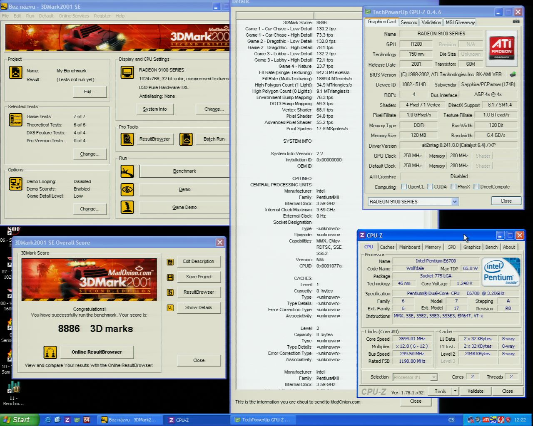
Task: Open the Edit menu in 3DMark2001
Action: pos(17,16)
